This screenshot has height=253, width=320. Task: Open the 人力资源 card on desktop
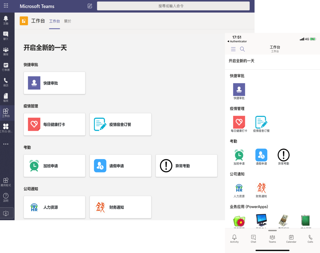click(55, 207)
